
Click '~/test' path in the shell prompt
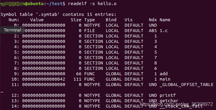click(x=55, y=4)
